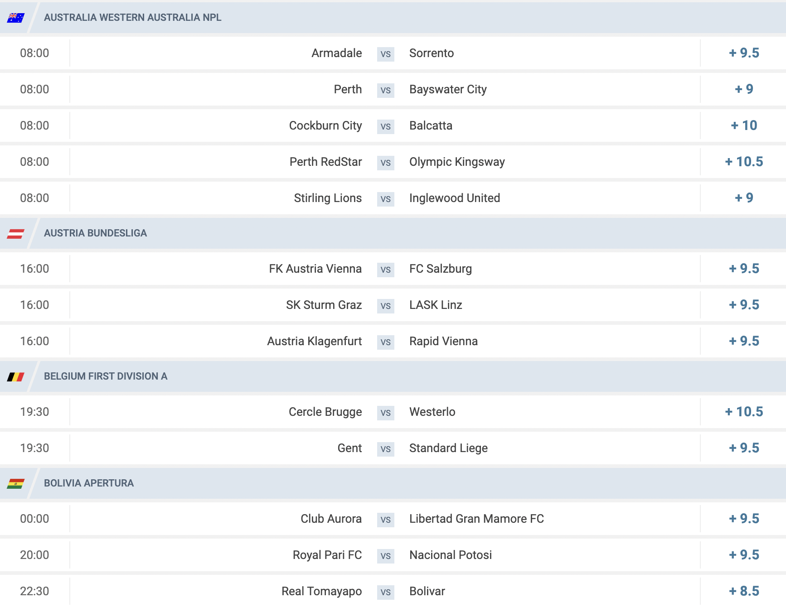
Task: Click the vs badge for Gent match
Action: coord(386,449)
